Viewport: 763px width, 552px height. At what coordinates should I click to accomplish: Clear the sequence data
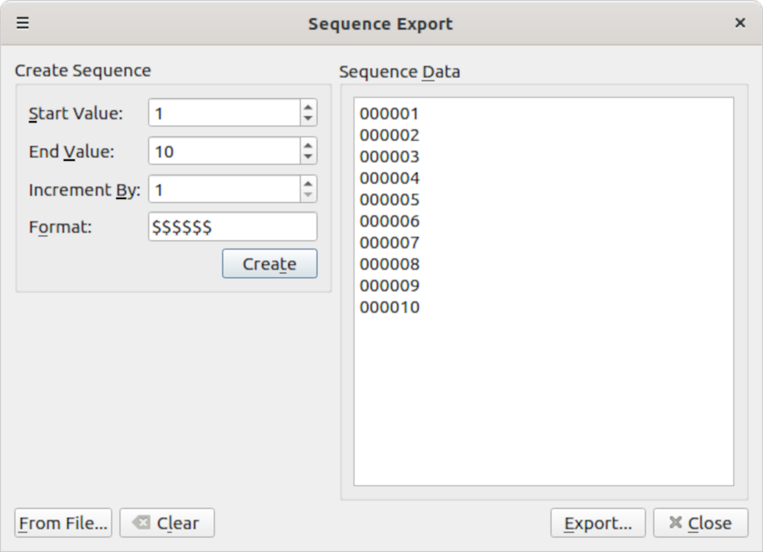coord(167,523)
